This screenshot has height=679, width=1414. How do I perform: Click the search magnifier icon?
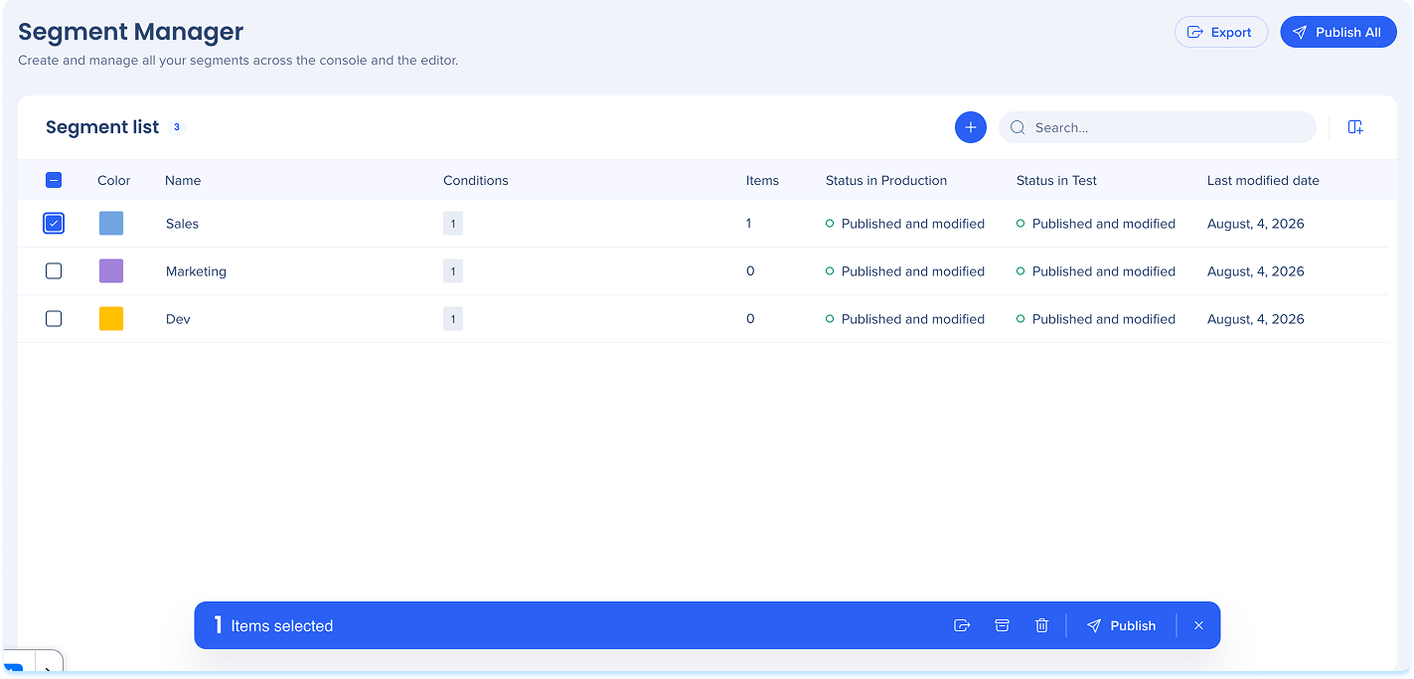(1018, 127)
